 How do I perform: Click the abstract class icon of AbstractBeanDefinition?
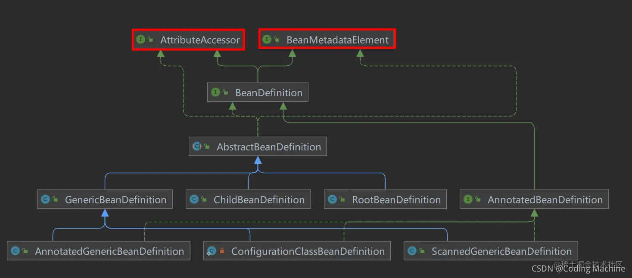pos(197,147)
